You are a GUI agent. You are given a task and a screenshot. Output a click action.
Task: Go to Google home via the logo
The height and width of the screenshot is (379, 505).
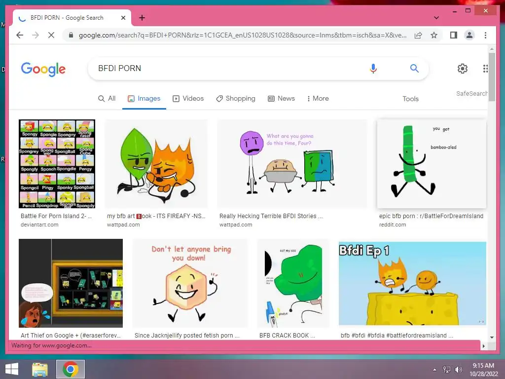43,69
